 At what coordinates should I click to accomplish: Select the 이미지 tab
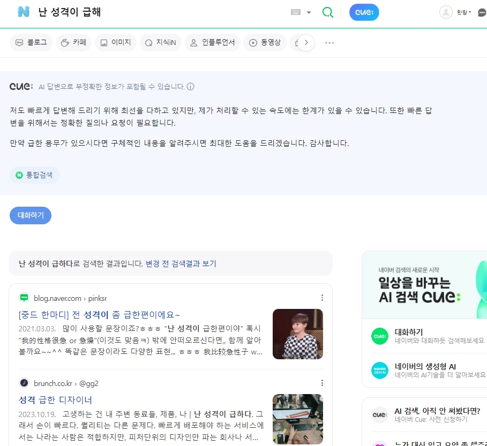point(116,42)
